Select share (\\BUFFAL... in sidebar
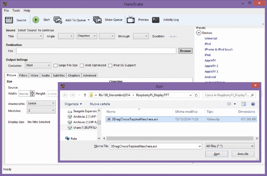The height and width of the screenshot is (176, 267). point(82,128)
